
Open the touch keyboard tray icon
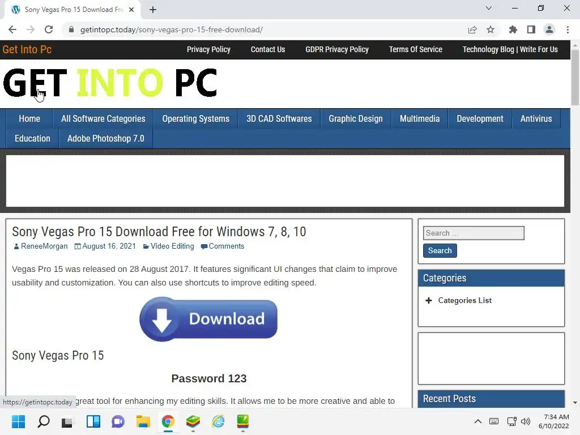click(494, 421)
